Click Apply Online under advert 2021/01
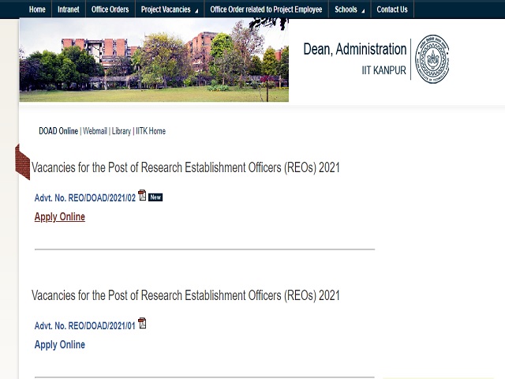Screen dimensions: 505x379 tap(60, 345)
